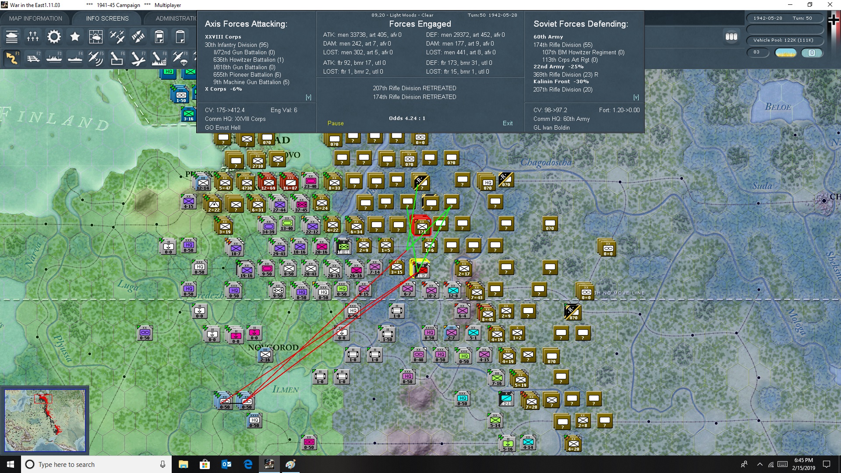
Task: Open the losses screen with cross icons
Action: [33, 37]
